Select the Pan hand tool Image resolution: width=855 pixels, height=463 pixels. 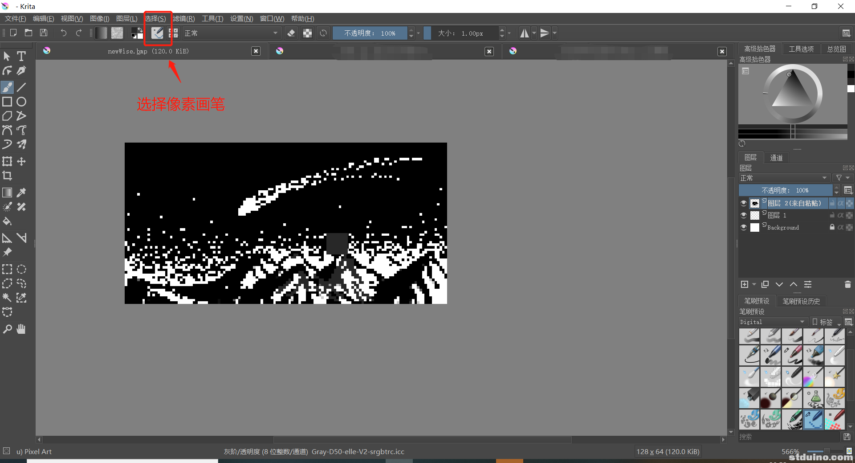[21, 329]
